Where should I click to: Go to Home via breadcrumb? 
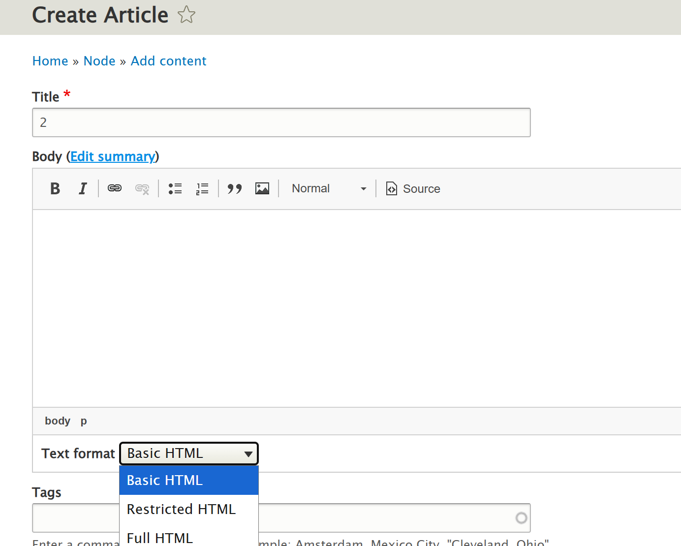click(50, 61)
